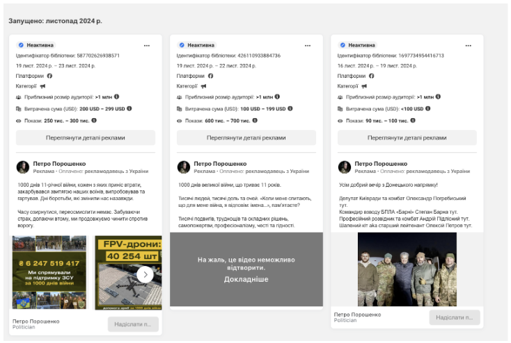The image size is (511, 343).
Task: Click info icon beside 200 USD – 299 USD spend
Action: [x=130, y=108]
